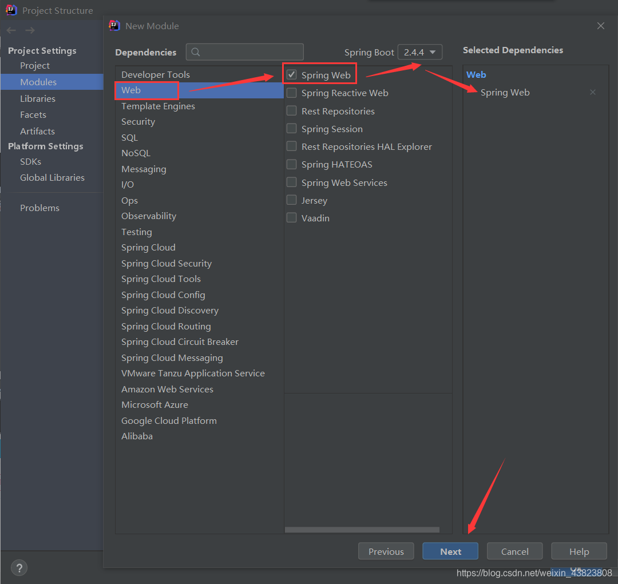Cancel the New Module wizard

coord(515,551)
